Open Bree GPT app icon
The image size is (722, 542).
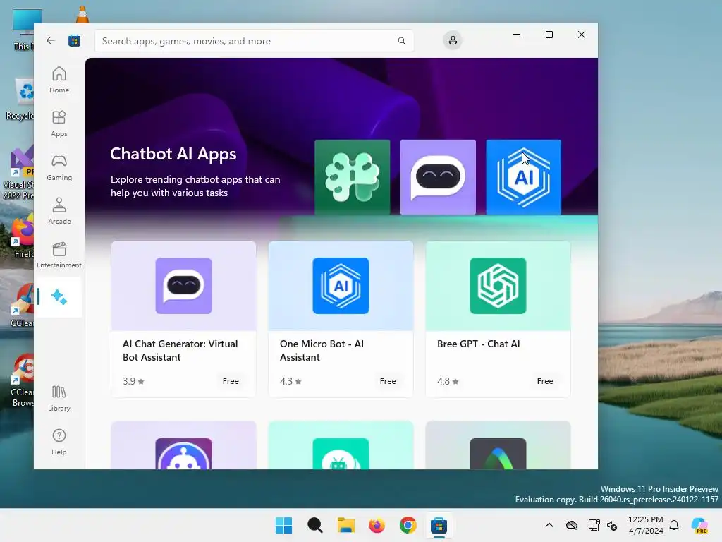(498, 286)
